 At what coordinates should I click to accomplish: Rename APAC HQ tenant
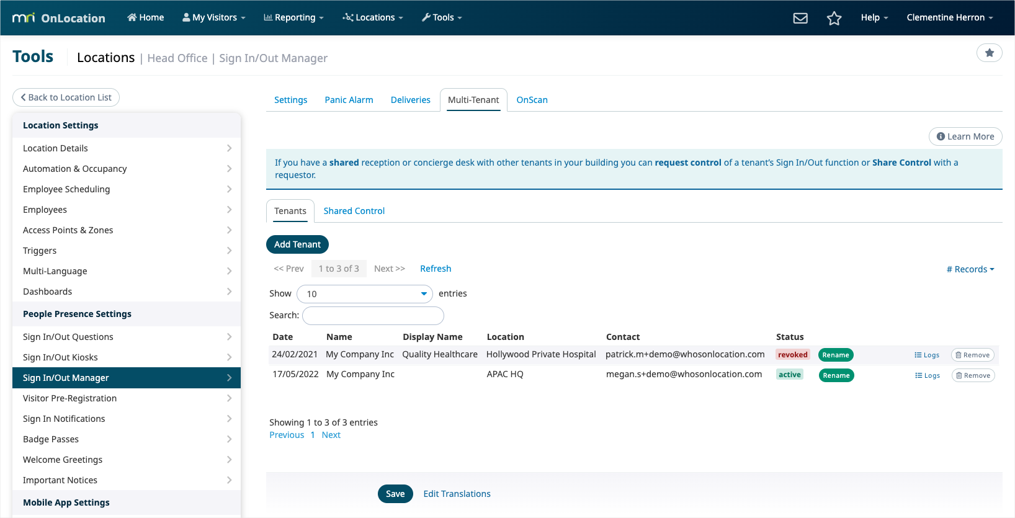(836, 375)
